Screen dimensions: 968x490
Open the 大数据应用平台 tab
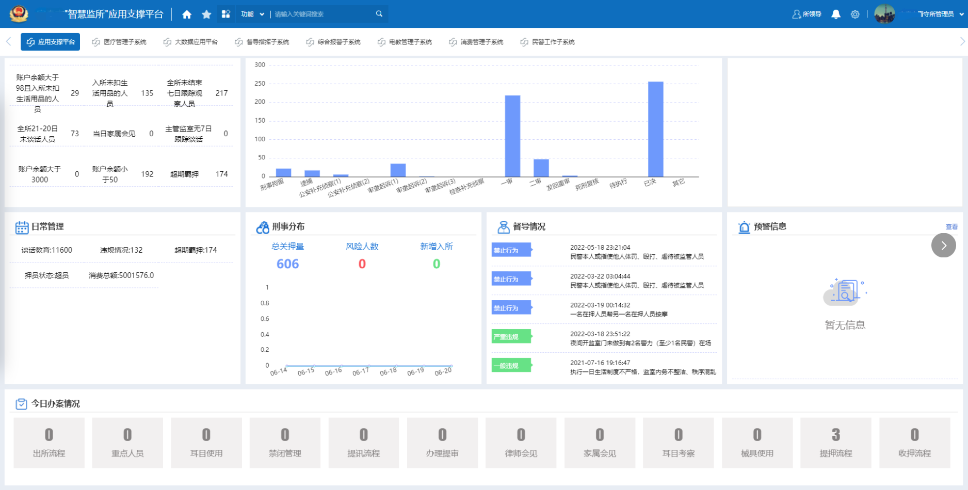pos(193,41)
